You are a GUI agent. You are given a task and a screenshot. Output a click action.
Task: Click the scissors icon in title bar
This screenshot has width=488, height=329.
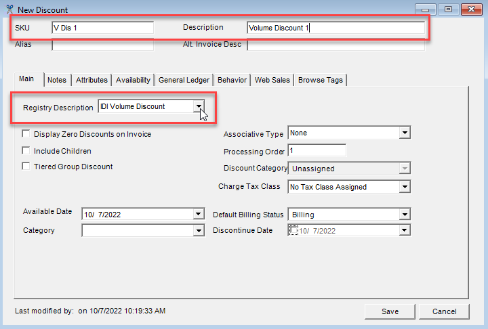point(8,9)
